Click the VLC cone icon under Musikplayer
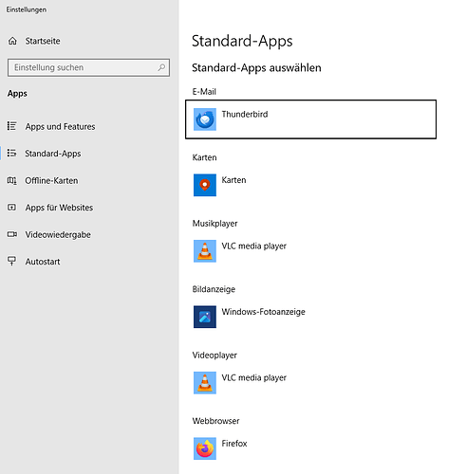Screen dimensions: 466x474 [205, 251]
